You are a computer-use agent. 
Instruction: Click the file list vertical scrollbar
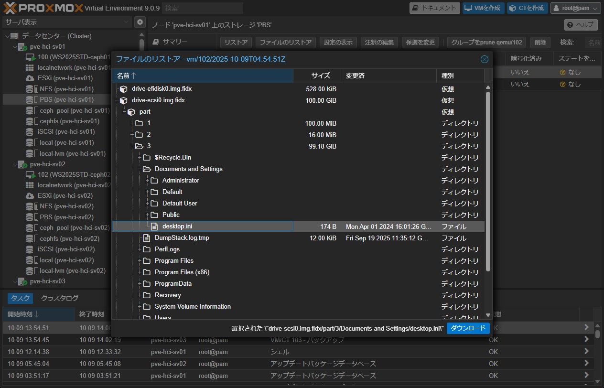click(x=488, y=182)
